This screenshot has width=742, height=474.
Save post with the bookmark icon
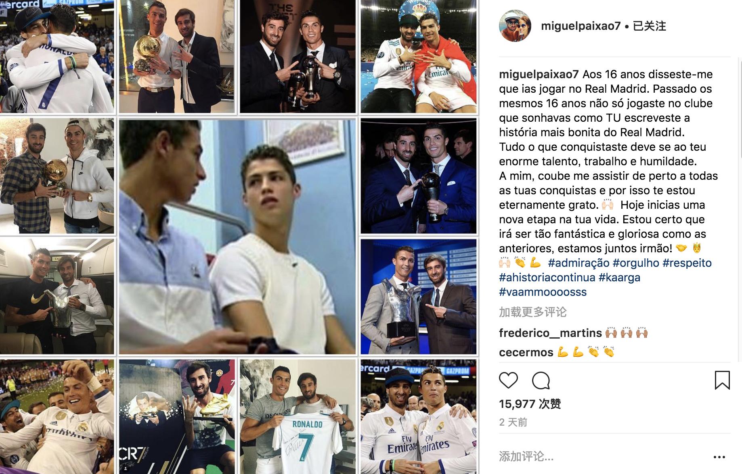(x=722, y=380)
